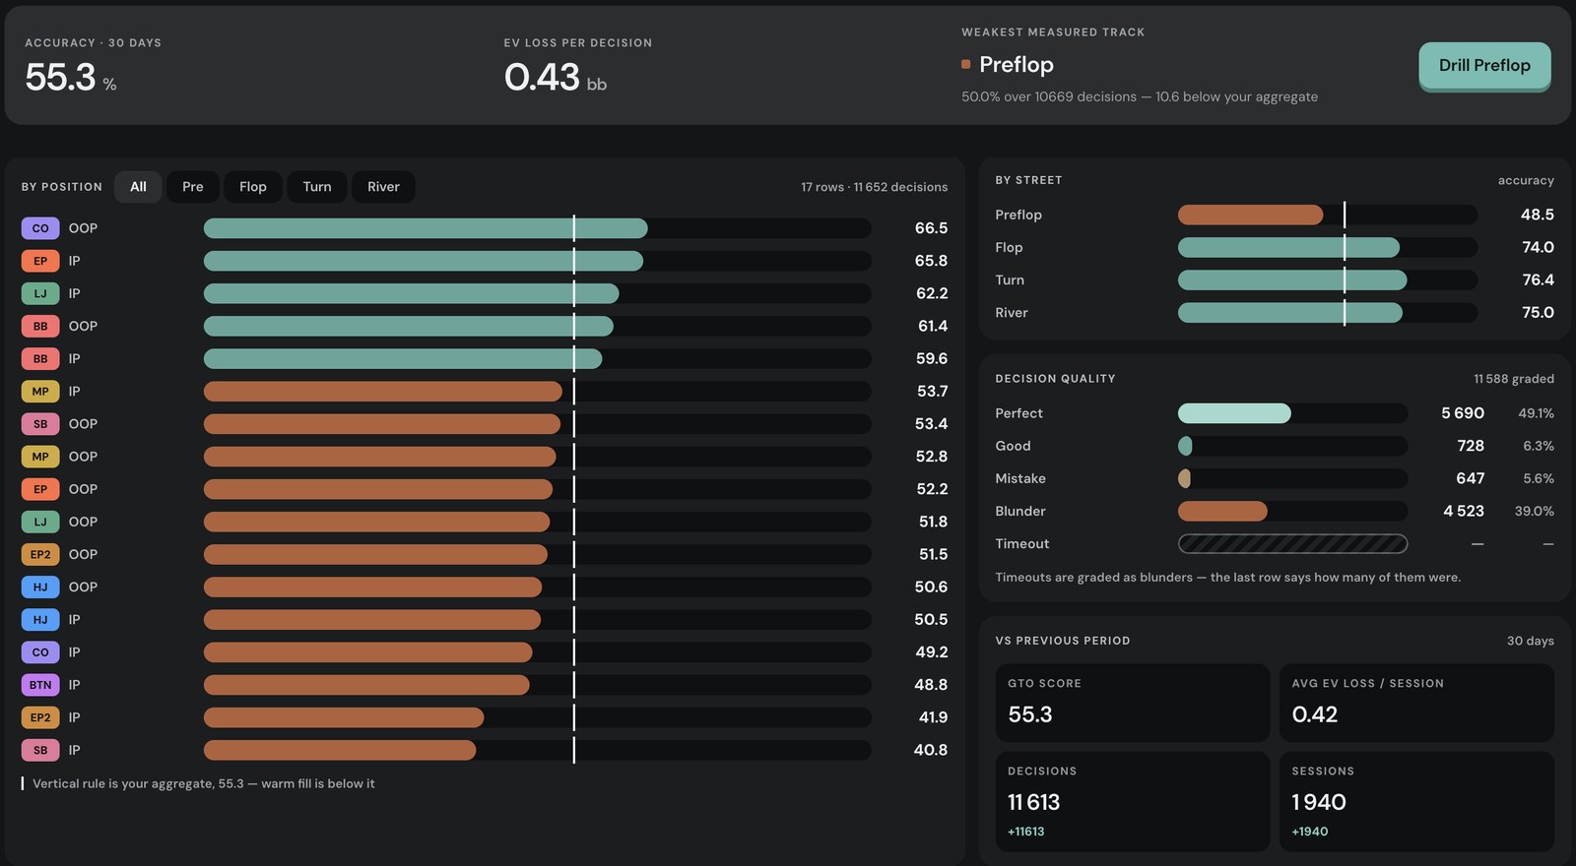Click the Good count 728
1576x866 pixels.
click(x=1471, y=446)
